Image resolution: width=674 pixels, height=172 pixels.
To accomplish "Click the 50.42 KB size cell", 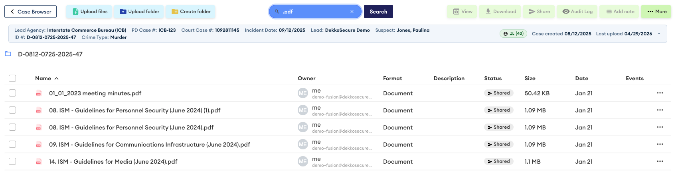I will click(x=537, y=93).
